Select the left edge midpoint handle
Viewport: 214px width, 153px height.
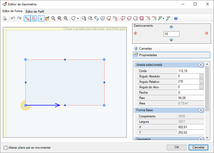click(x=26, y=82)
